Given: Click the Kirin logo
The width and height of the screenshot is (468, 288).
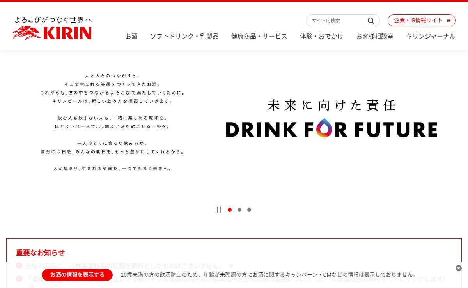Looking at the screenshot, I should coord(52,28).
